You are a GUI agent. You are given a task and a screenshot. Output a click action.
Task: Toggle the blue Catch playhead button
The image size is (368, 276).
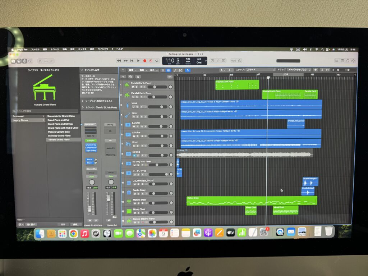coord(188,70)
